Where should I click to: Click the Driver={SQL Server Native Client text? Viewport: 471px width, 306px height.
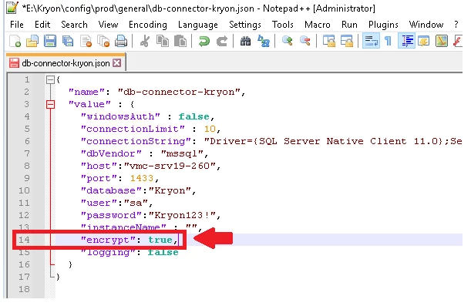(x=305, y=141)
